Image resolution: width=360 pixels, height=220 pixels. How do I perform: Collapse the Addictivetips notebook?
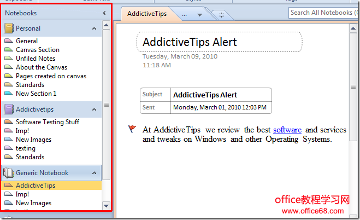pyautogui.click(x=94, y=109)
